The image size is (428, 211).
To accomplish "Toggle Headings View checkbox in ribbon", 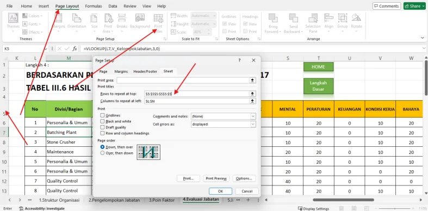I will 245,24.
